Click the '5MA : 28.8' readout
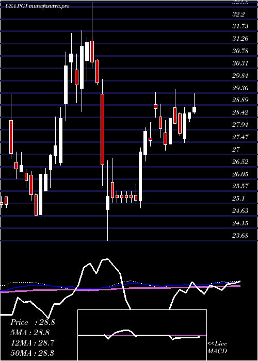The height and width of the screenshot is (361, 258). tap(30, 333)
